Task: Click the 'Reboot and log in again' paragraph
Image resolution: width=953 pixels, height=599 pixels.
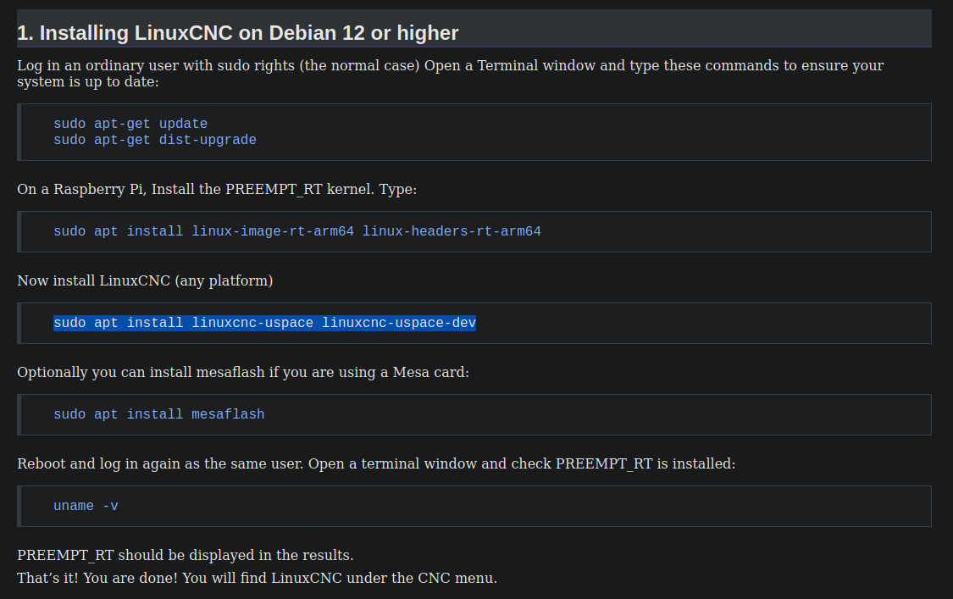Action: (376, 464)
